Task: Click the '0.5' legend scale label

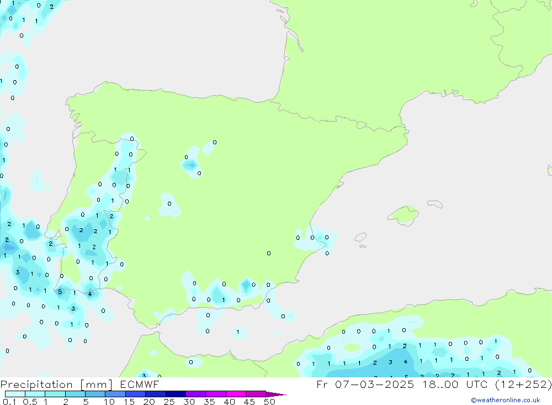Action: tap(30, 402)
